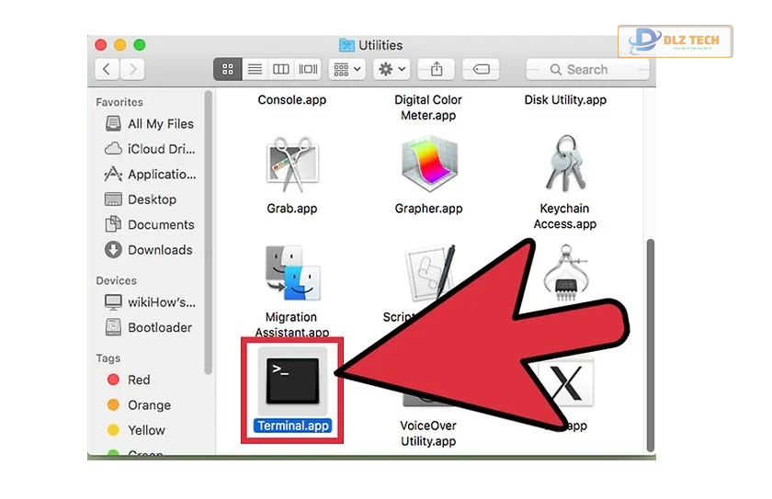Filter by the Red tag
Viewport: 772px width, 499px height.
pyautogui.click(x=129, y=380)
